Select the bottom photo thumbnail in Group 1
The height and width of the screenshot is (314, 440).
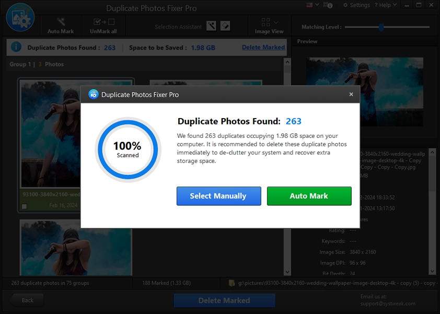point(76,248)
